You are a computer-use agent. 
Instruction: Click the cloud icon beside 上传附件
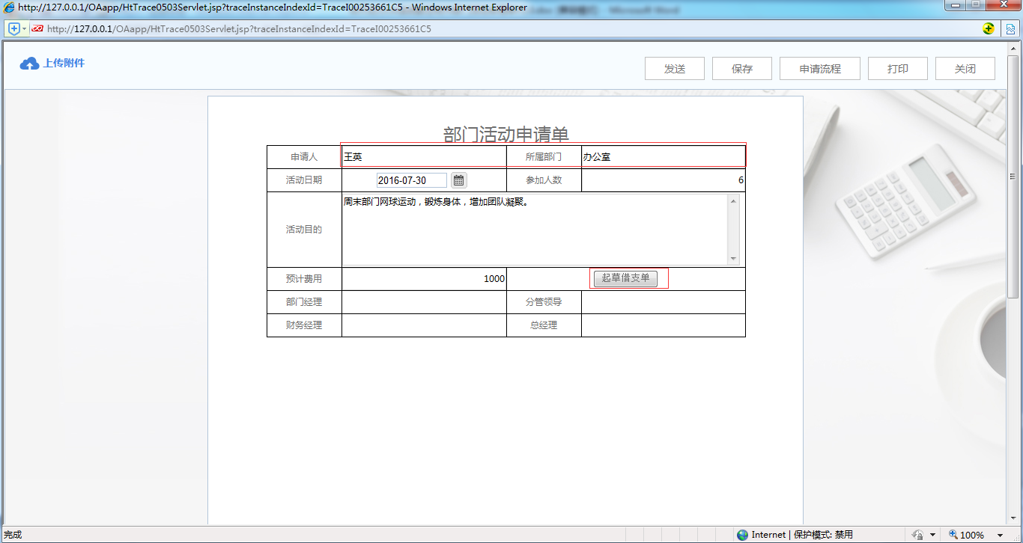(x=28, y=63)
